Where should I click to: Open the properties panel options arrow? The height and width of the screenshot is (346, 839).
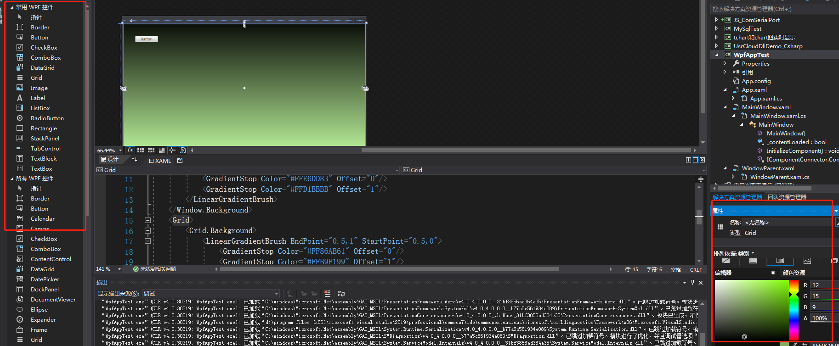(836, 211)
